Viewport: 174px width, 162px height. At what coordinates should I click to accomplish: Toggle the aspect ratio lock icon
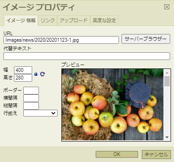pyautogui.click(x=36, y=74)
